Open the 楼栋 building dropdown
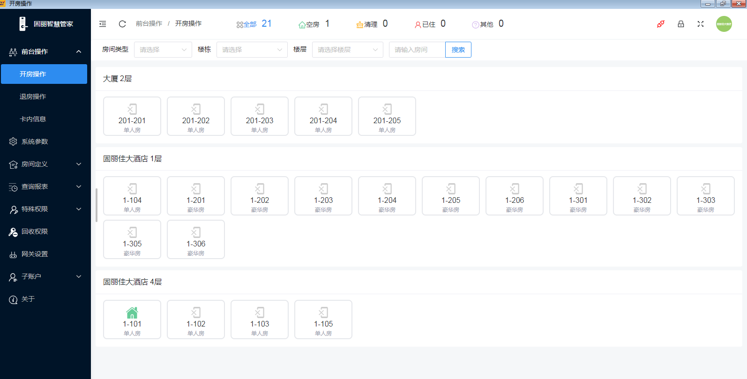Screen dimensions: 747x379 [252, 50]
